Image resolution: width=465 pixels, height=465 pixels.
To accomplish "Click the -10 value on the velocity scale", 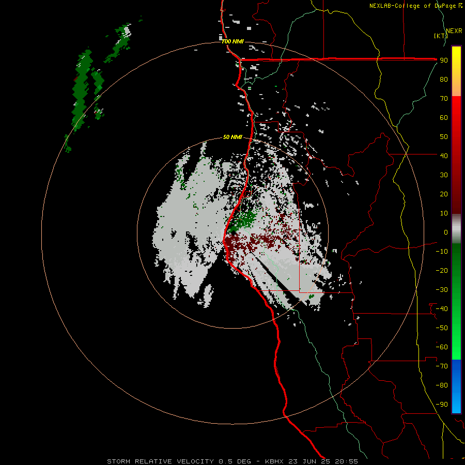I will tap(442, 252).
